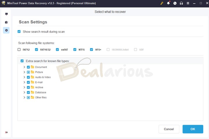Image resolution: width=209 pixels, height=139 pixels.
Task: Select the Archive tree label
Action: (39, 87)
